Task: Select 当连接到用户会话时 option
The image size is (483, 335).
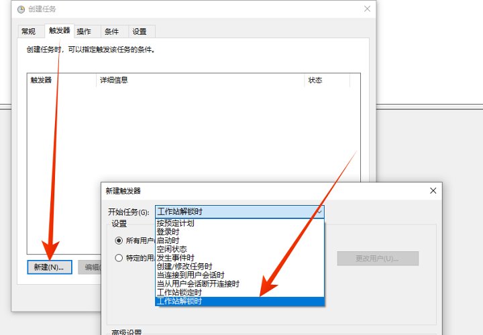Action: pos(239,275)
